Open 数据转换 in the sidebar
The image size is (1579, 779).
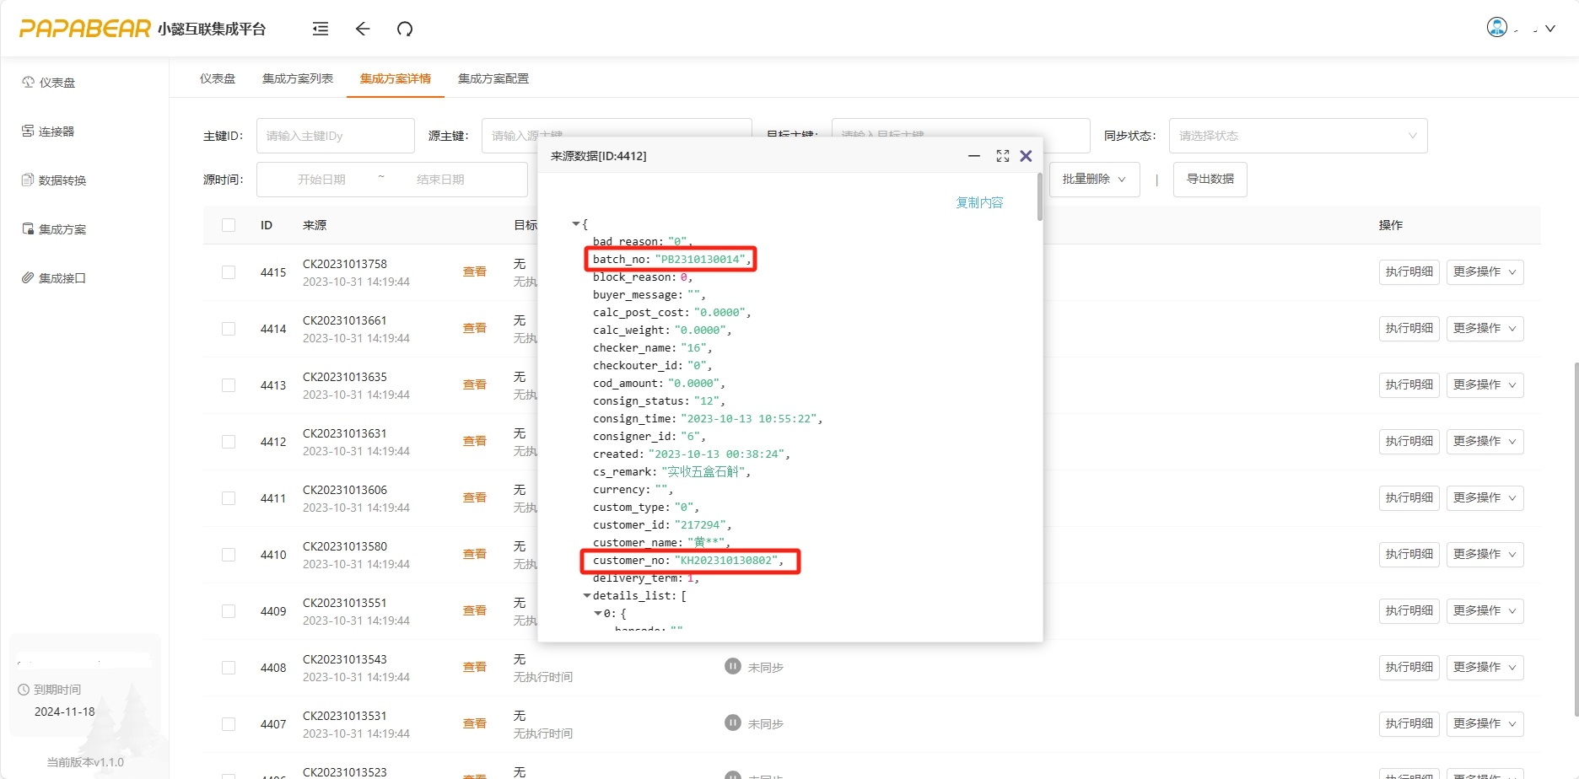click(x=62, y=180)
